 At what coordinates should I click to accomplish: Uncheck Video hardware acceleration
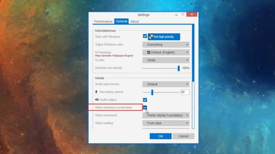click(x=145, y=107)
